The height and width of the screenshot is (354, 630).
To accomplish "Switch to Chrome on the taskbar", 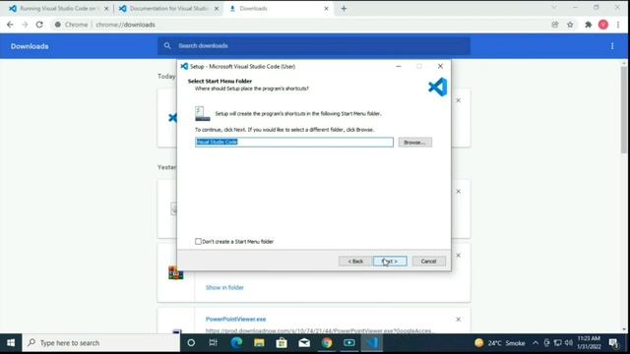I will (327, 343).
